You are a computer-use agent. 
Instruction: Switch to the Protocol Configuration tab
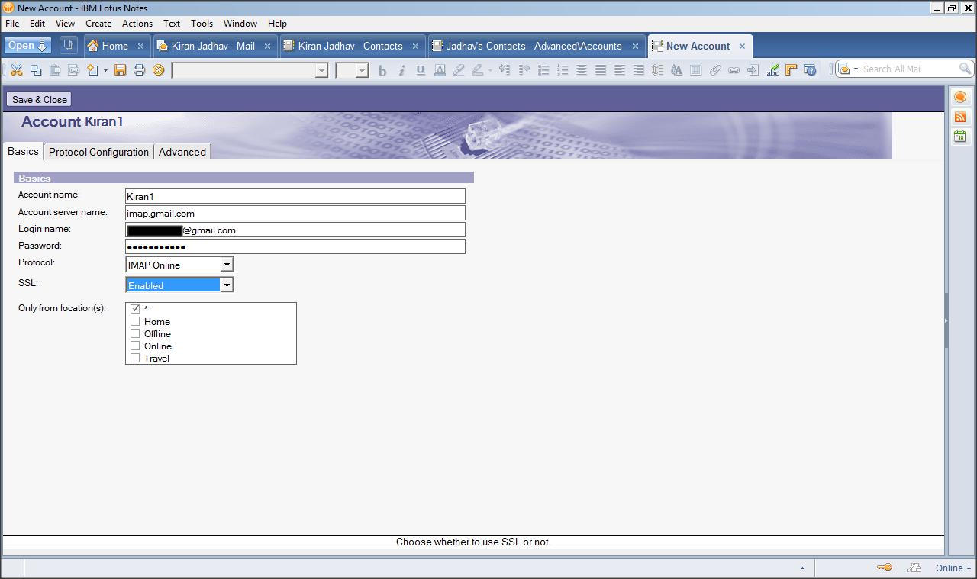click(98, 152)
